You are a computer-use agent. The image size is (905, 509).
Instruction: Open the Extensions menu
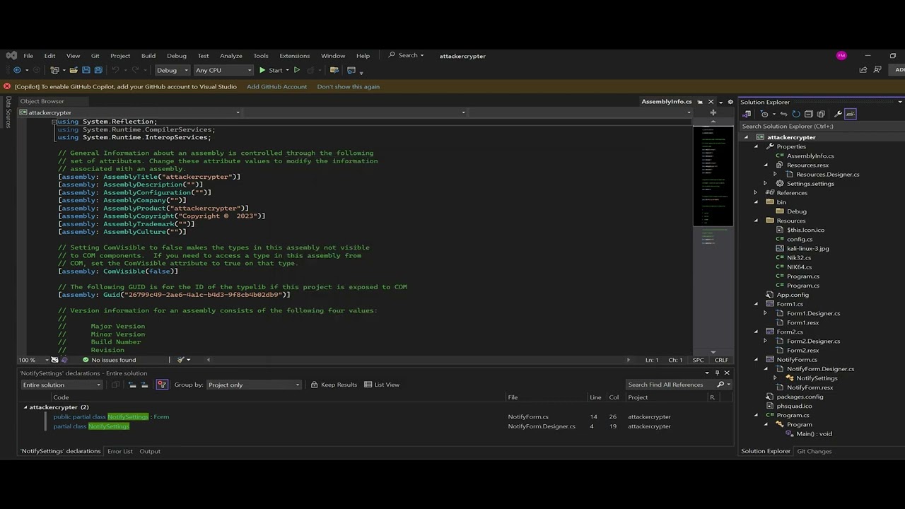pos(294,56)
